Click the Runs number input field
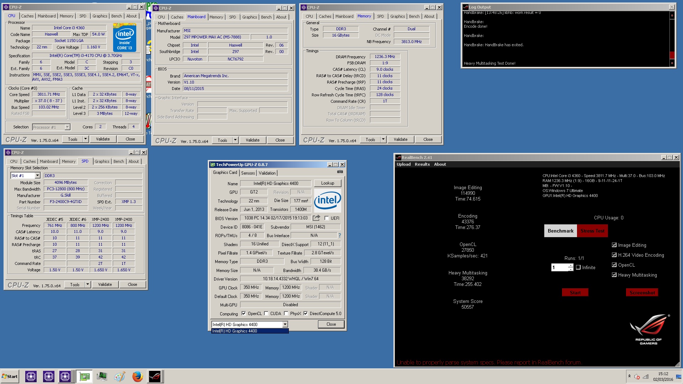 pos(560,267)
